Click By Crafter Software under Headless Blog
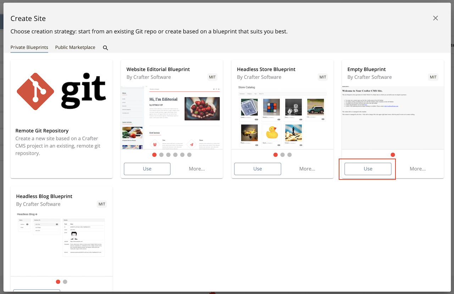This screenshot has width=454, height=294. [x=38, y=204]
